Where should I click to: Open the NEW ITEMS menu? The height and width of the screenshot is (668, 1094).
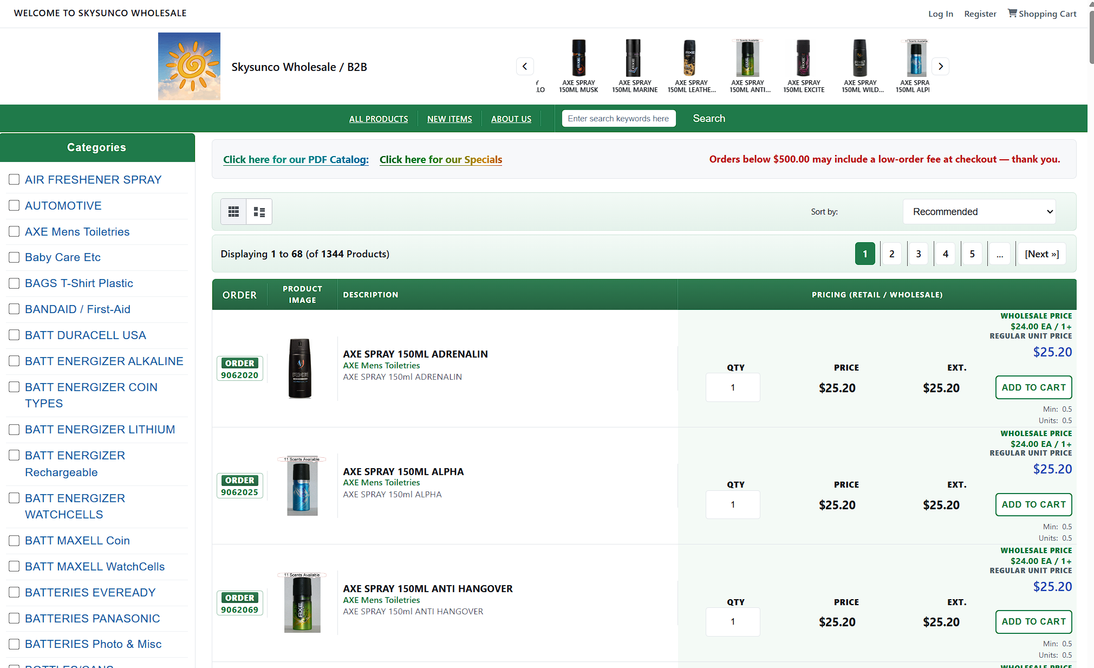(450, 119)
